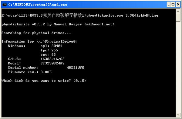
Task: Click the title bar text C:\WINDOWS\system32\cmd.exe
Action: pos(38,5)
